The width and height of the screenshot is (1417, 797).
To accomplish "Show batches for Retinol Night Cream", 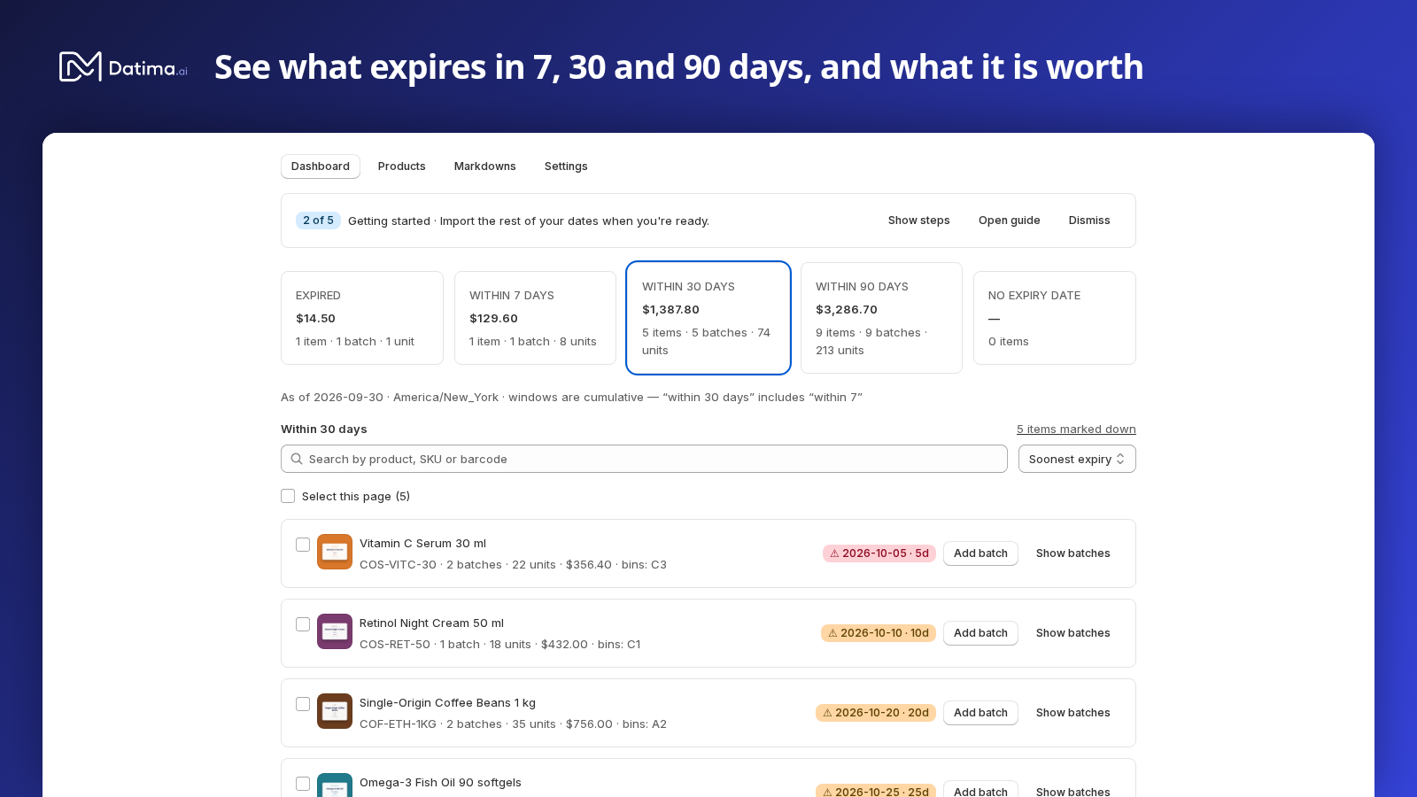I will 1073,633.
